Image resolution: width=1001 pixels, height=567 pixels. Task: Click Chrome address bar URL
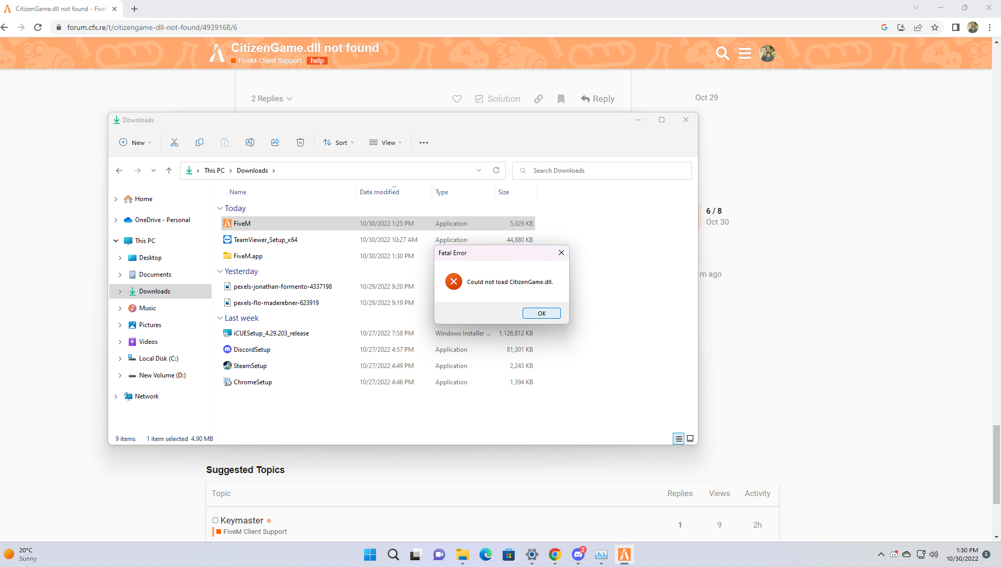pyautogui.click(x=152, y=27)
